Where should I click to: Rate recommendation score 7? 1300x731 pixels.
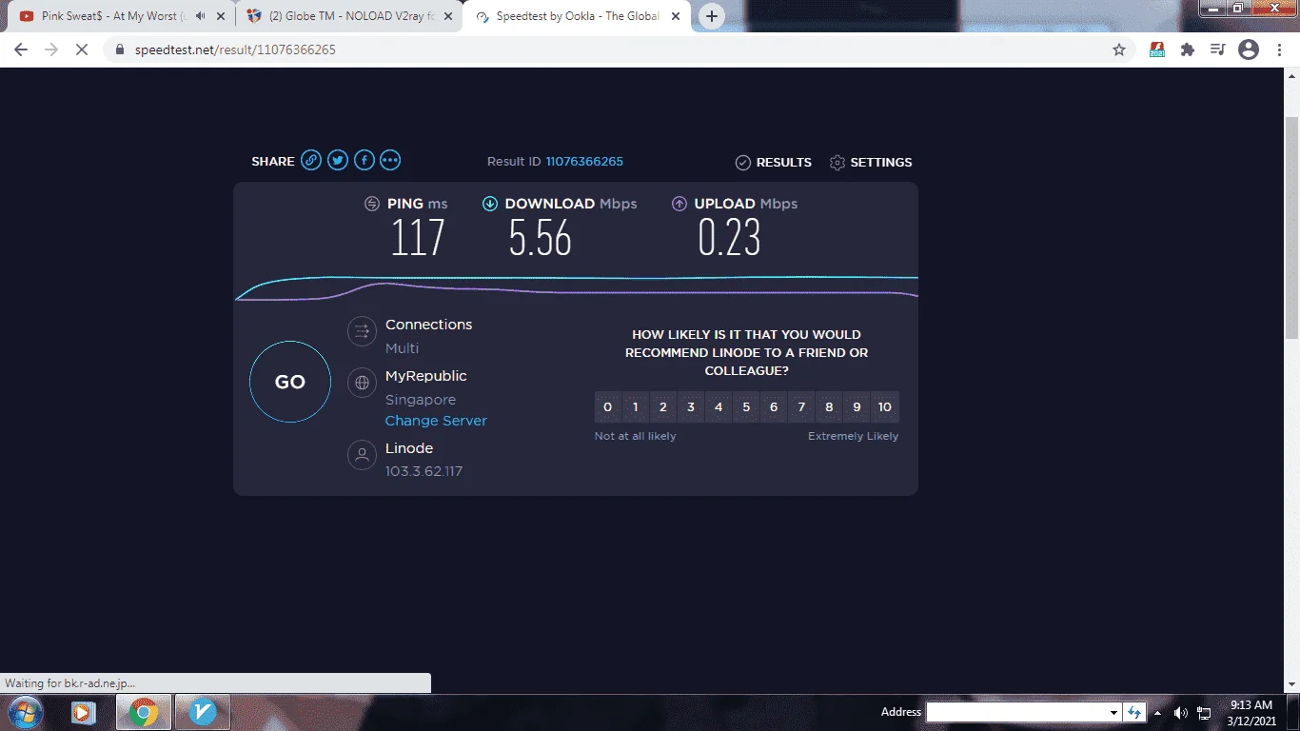(801, 407)
